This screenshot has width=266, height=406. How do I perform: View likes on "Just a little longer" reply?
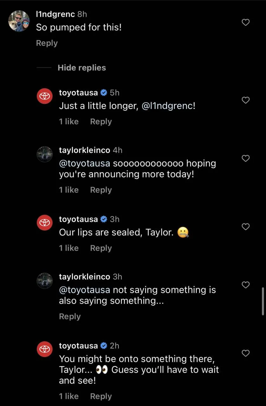[x=69, y=122]
